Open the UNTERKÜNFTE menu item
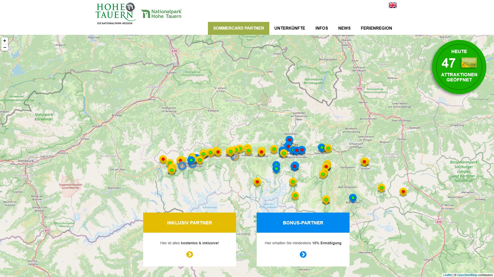 290,28
